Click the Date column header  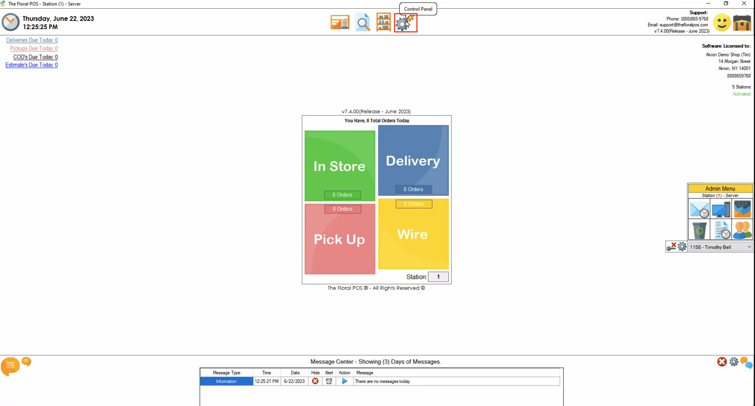pyautogui.click(x=295, y=373)
